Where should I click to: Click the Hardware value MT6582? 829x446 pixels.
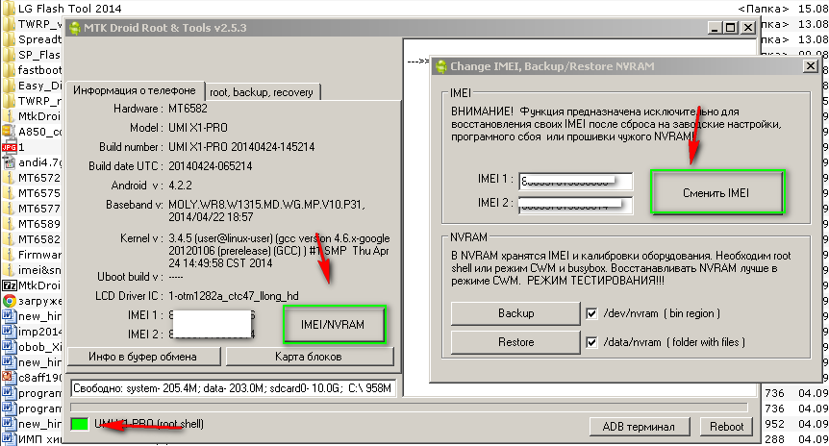pyautogui.click(x=188, y=109)
